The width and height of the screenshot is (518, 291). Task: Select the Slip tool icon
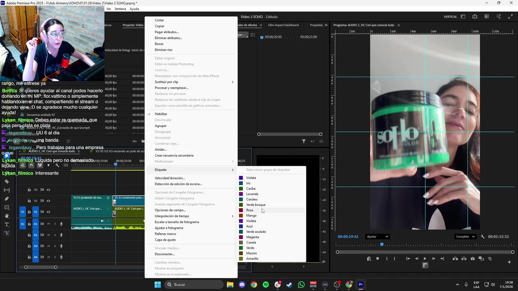(6, 190)
